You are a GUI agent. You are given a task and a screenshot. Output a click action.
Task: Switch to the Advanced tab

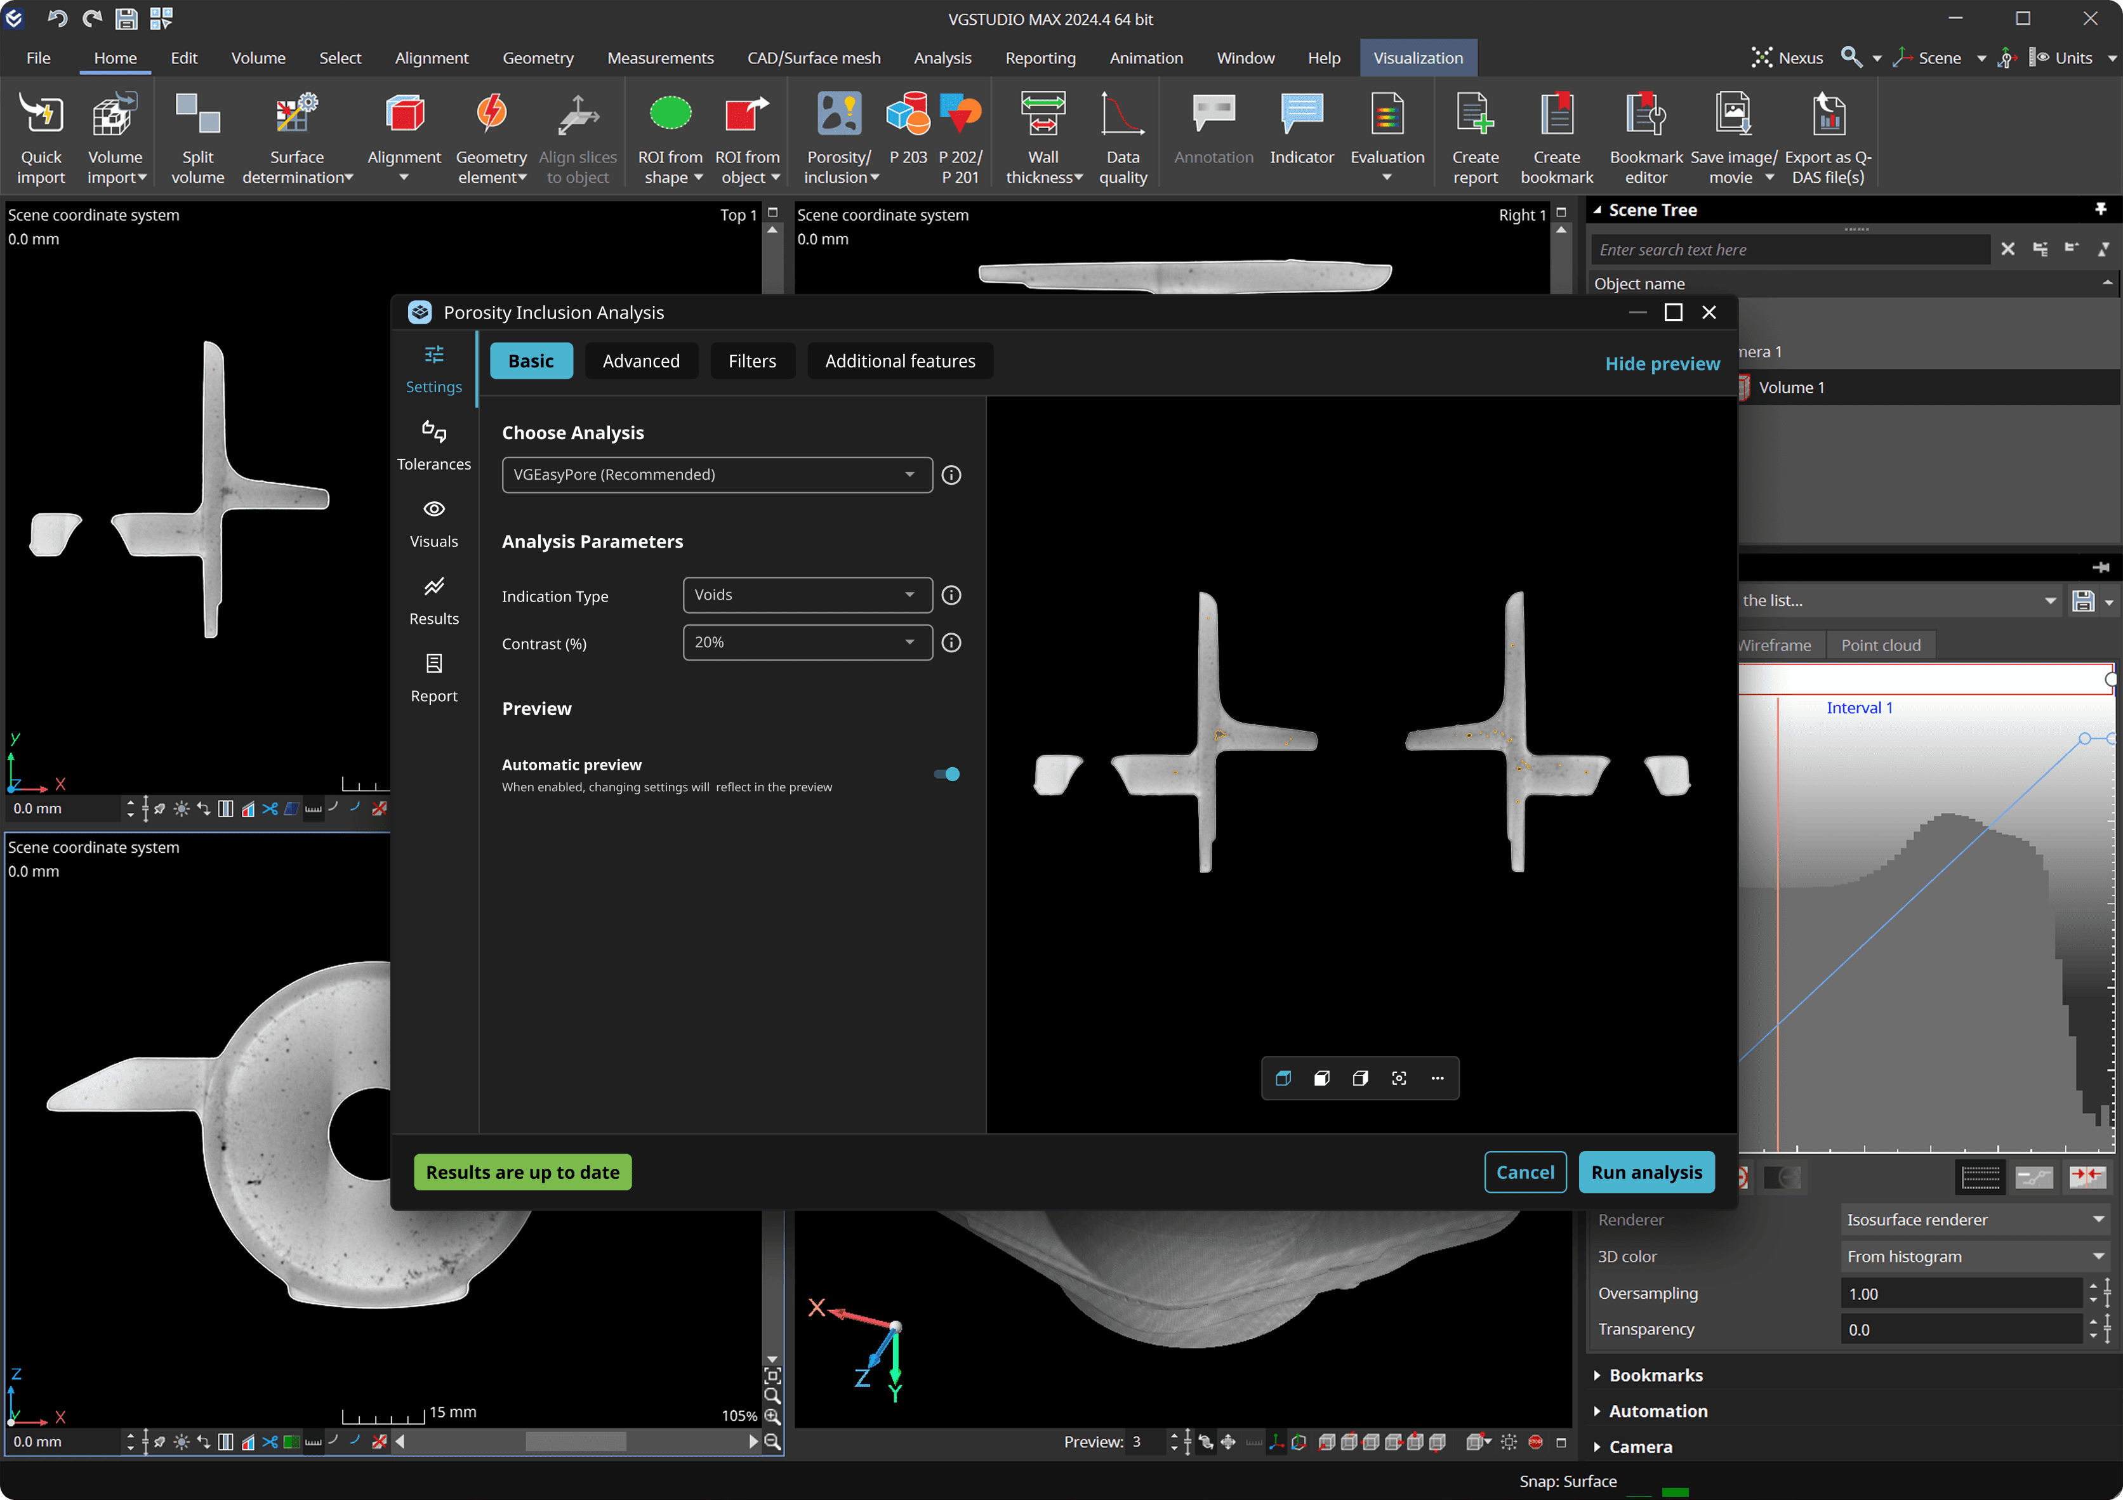tap(641, 360)
